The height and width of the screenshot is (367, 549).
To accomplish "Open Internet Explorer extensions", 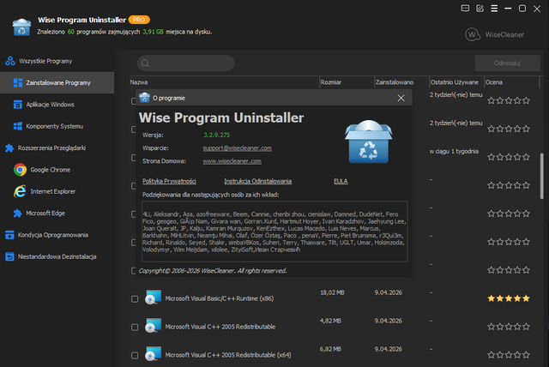I will [52, 191].
